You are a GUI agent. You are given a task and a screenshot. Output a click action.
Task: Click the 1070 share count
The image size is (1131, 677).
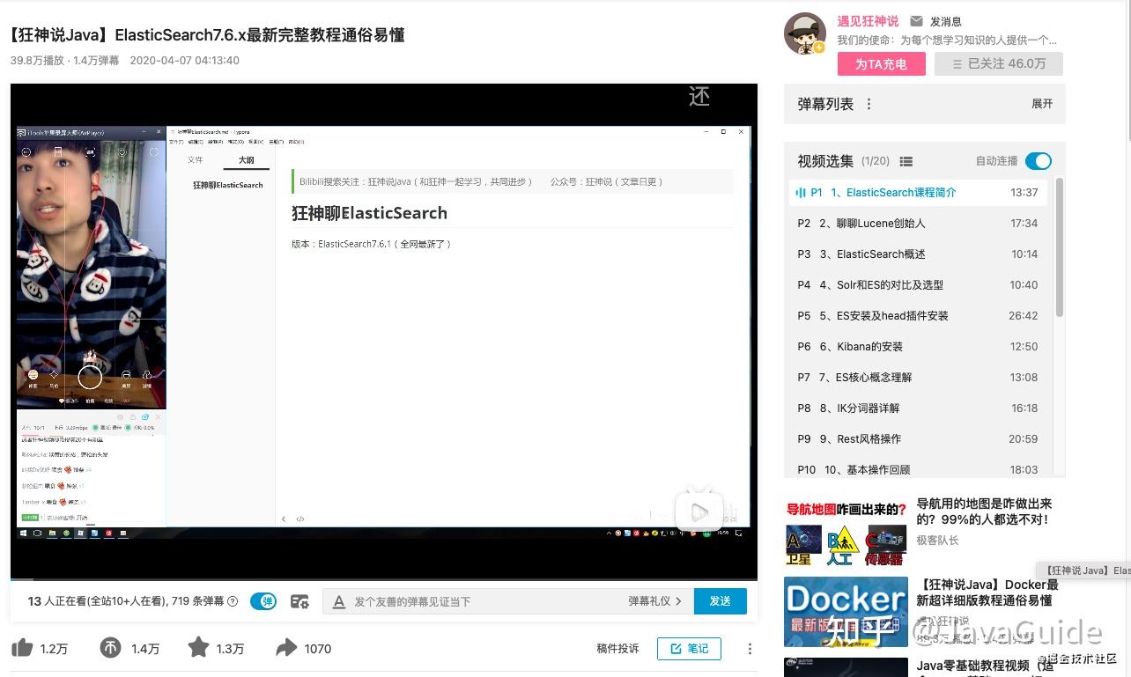click(x=318, y=649)
